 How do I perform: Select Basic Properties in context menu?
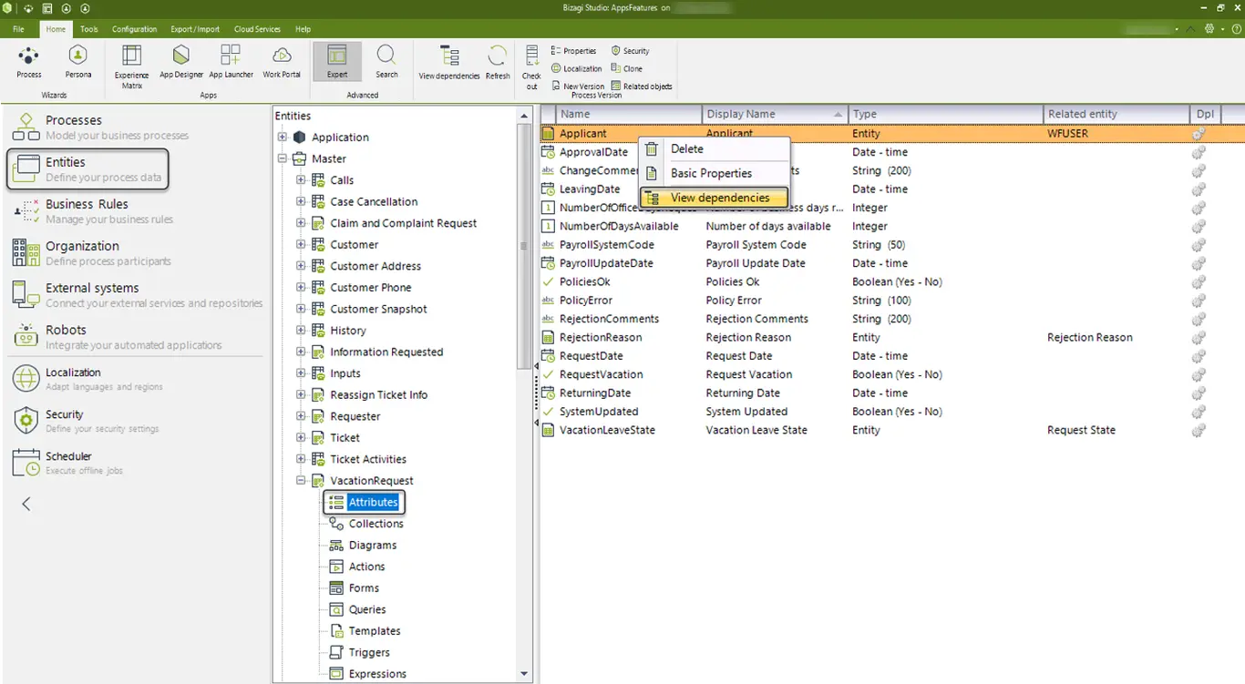tap(714, 173)
